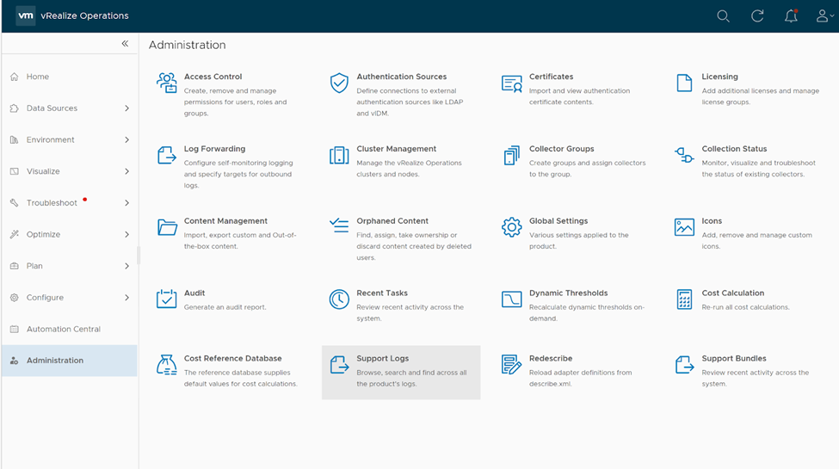Click the Icons picture icon
Image resolution: width=839 pixels, height=469 pixels.
coord(684,227)
